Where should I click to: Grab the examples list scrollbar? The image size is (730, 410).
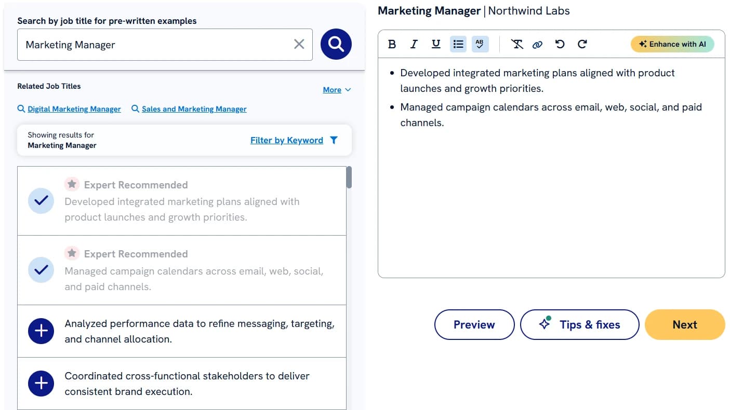point(349,177)
